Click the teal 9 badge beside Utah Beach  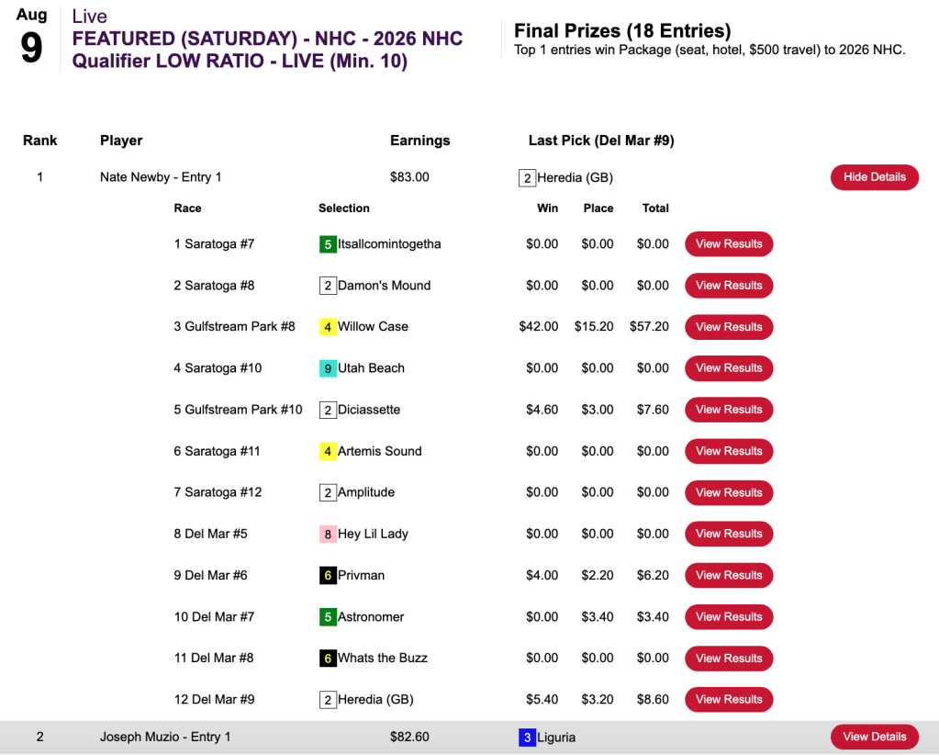pyautogui.click(x=328, y=368)
